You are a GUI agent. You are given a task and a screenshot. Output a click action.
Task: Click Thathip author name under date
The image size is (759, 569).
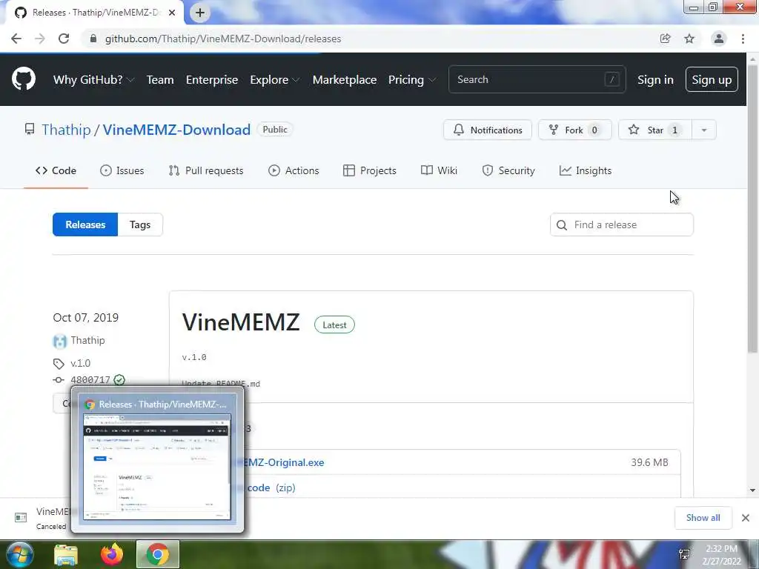(87, 340)
